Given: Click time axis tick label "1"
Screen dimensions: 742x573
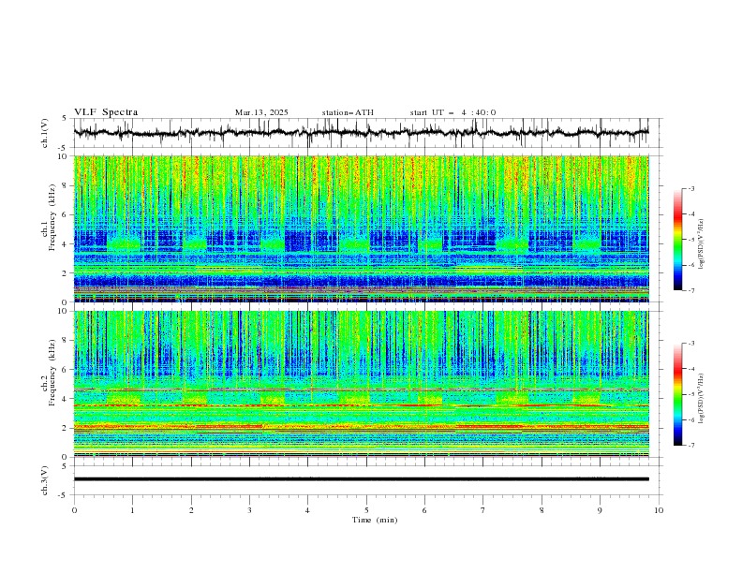Looking at the screenshot, I should [132, 510].
